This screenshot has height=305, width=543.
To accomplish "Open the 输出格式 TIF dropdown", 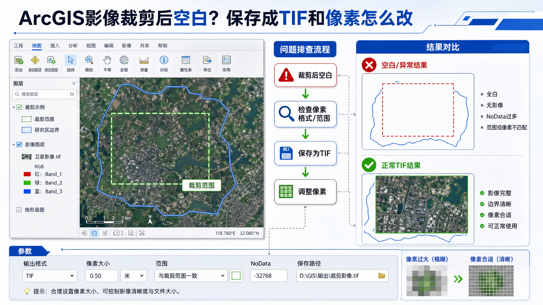I will click(49, 276).
